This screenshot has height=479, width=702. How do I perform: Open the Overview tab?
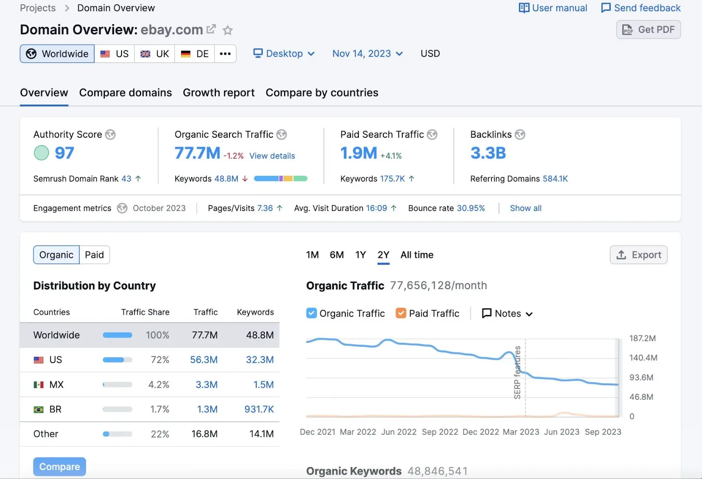[x=44, y=93]
